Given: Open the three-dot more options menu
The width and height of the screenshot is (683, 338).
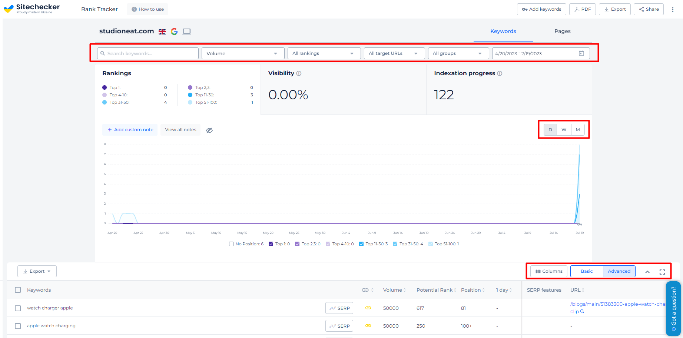Looking at the screenshot, I should 673,9.
